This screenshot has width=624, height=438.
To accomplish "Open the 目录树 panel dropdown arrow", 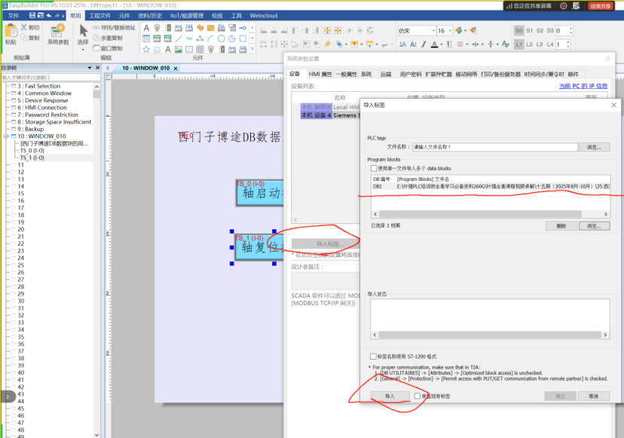I will click(90, 68).
